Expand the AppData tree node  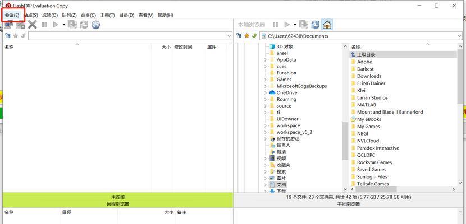(x=265, y=60)
